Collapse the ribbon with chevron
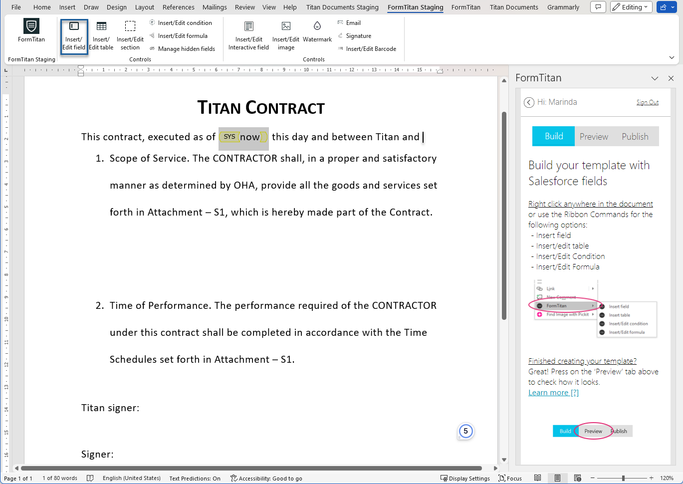The width and height of the screenshot is (683, 484). (x=672, y=58)
